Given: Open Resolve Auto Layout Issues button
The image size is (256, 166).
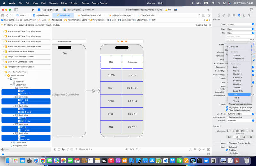Looking at the screenshot, I should 204,149.
